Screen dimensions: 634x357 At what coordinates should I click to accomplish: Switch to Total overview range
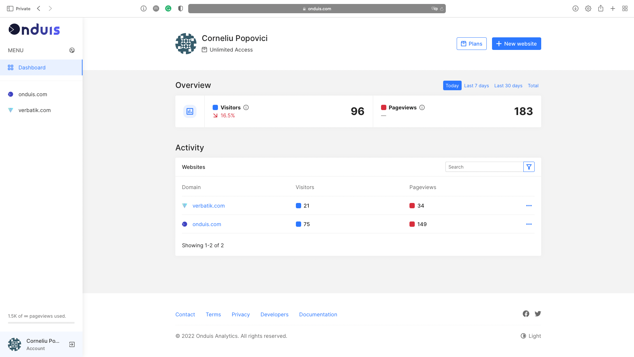coord(533,86)
